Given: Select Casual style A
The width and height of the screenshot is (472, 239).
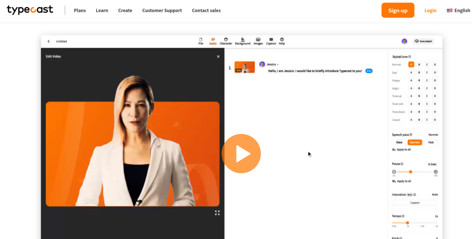Looking at the screenshot, I should pyautogui.click(x=411, y=119).
